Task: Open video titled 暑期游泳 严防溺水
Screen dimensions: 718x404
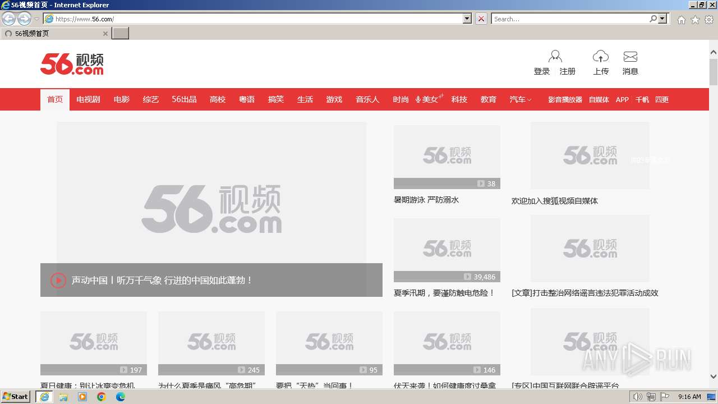Action: pos(426,200)
